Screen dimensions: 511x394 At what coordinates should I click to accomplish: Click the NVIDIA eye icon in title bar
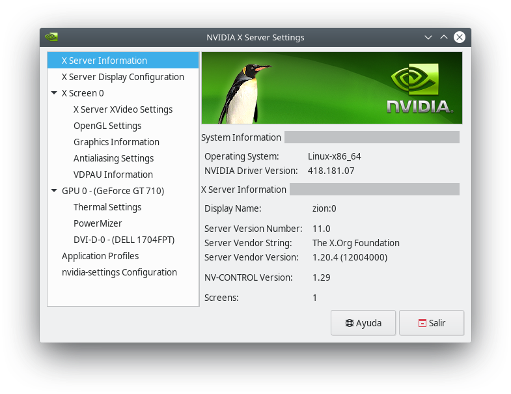click(51, 37)
